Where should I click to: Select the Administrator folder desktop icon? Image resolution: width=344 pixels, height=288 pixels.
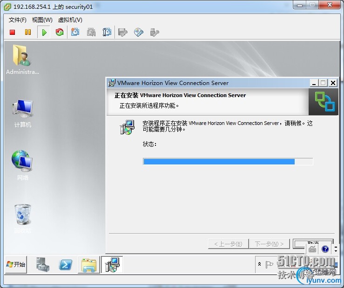(x=22, y=59)
